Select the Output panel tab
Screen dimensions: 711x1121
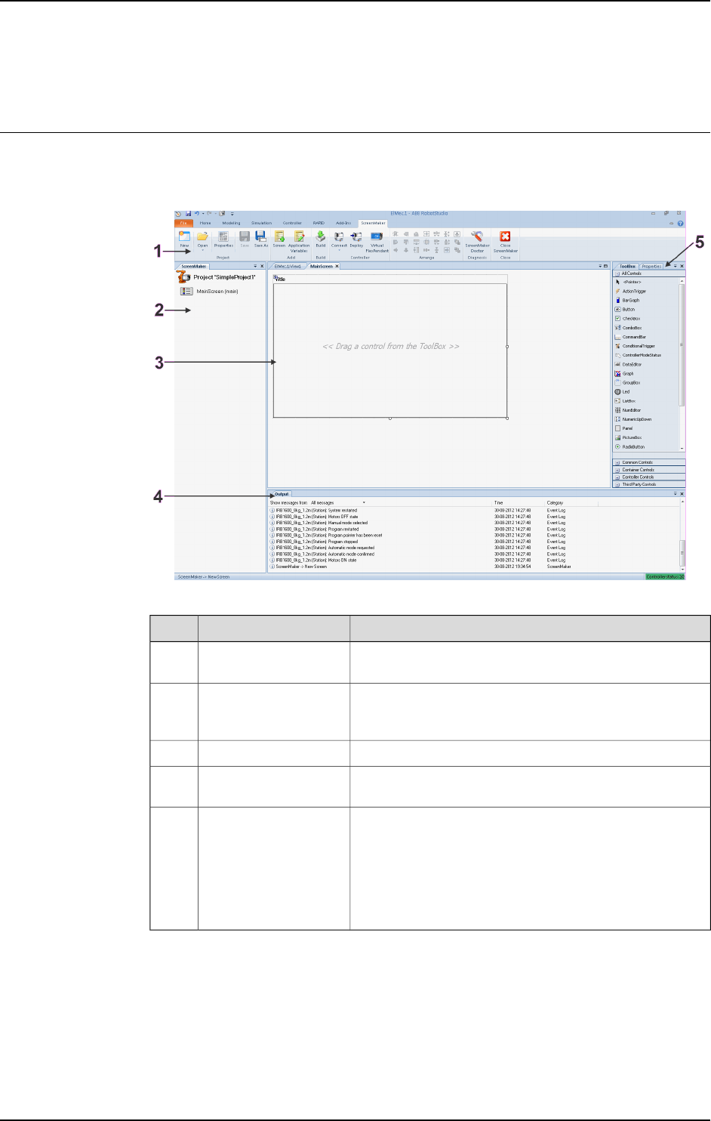(x=281, y=494)
